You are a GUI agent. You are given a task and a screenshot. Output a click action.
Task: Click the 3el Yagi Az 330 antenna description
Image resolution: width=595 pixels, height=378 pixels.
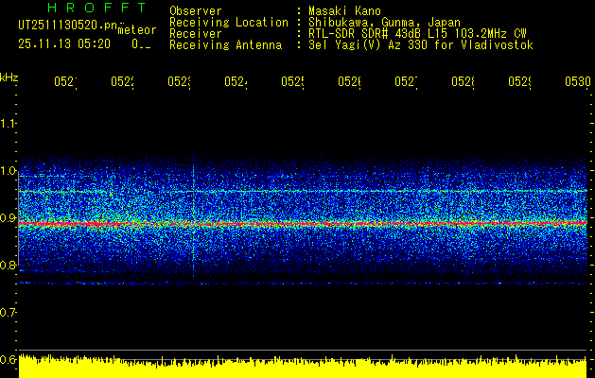click(421, 45)
